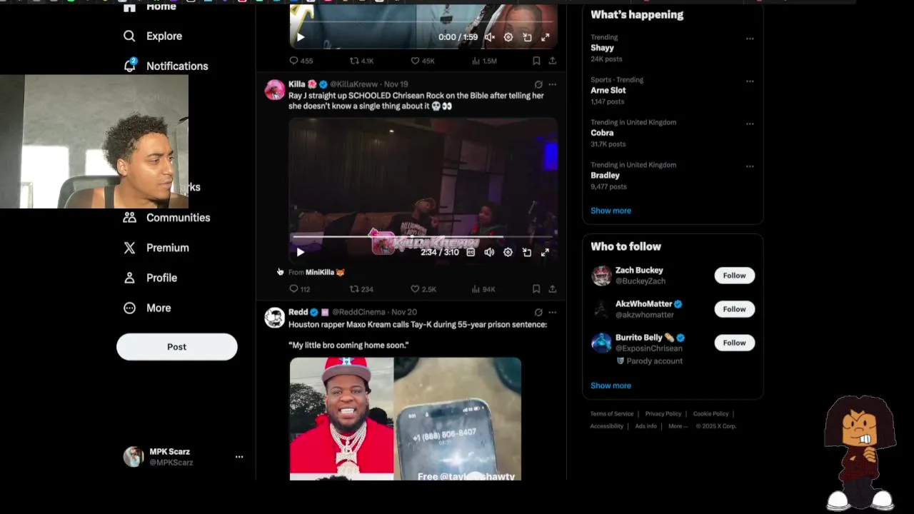Viewport: 914px width, 514px height.
Task: Go to Communities page
Action: coord(166,218)
